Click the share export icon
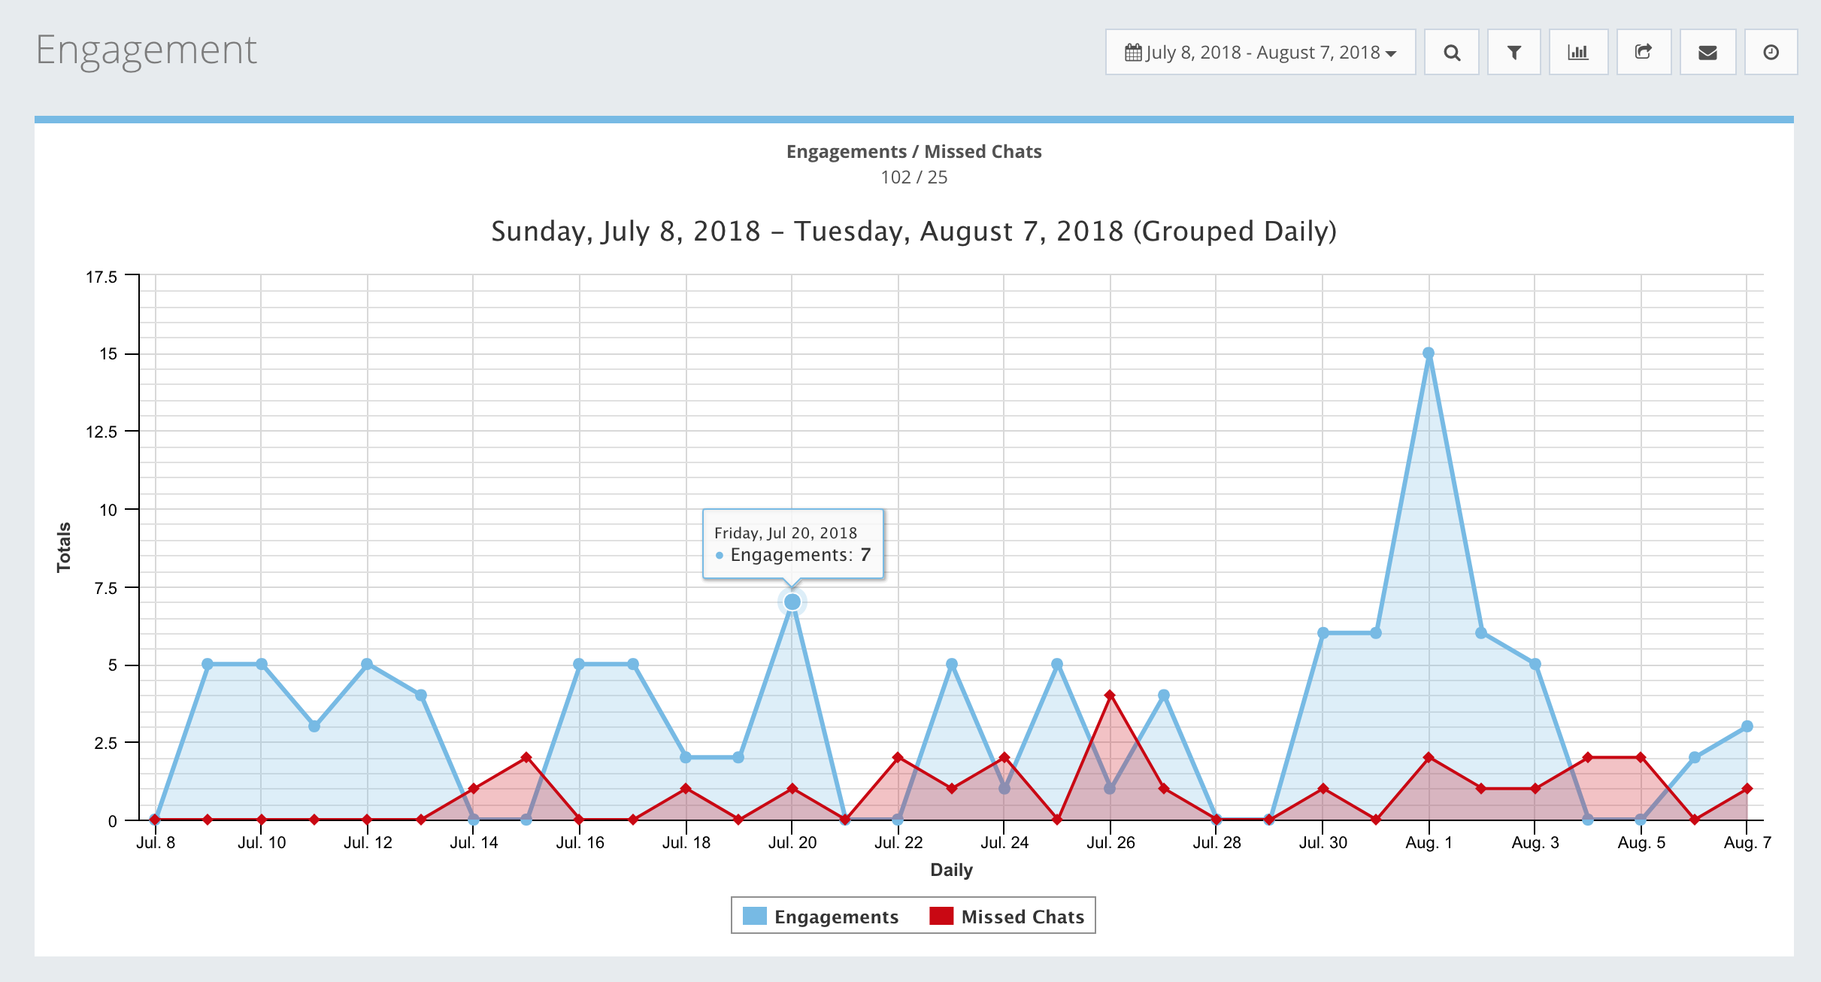This screenshot has width=1821, height=982. click(x=1644, y=53)
